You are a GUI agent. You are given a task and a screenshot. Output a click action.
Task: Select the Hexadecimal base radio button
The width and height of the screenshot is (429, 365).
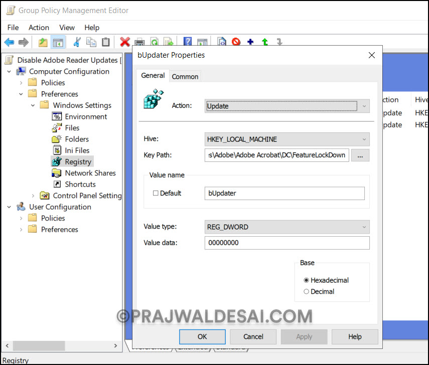click(x=306, y=280)
